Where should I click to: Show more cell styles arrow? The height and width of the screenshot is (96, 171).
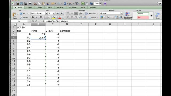point(151,15)
